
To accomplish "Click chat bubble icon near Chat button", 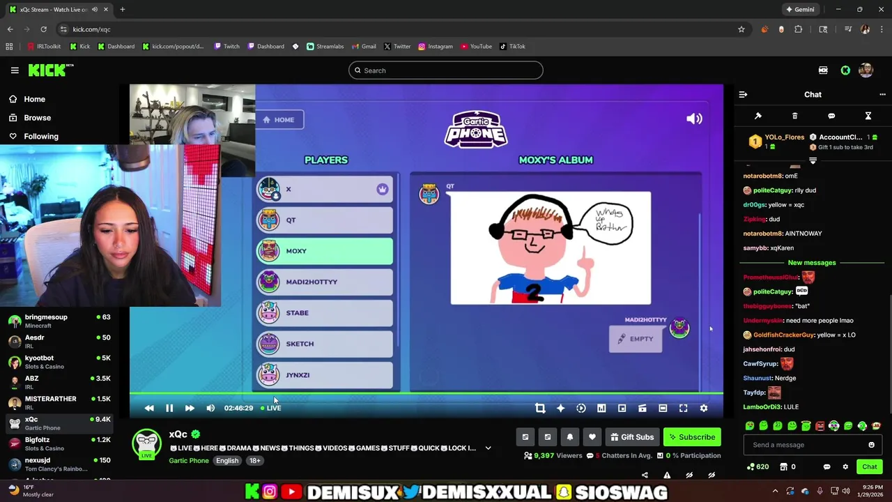I will (827, 466).
